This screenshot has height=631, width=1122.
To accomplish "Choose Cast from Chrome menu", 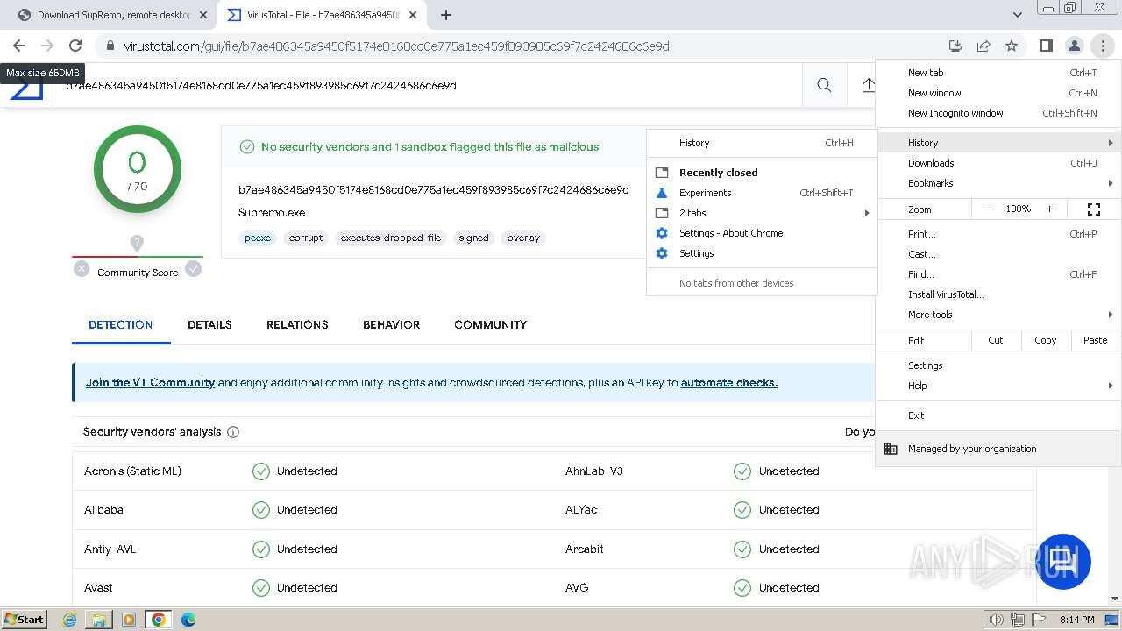I will 998,254.
